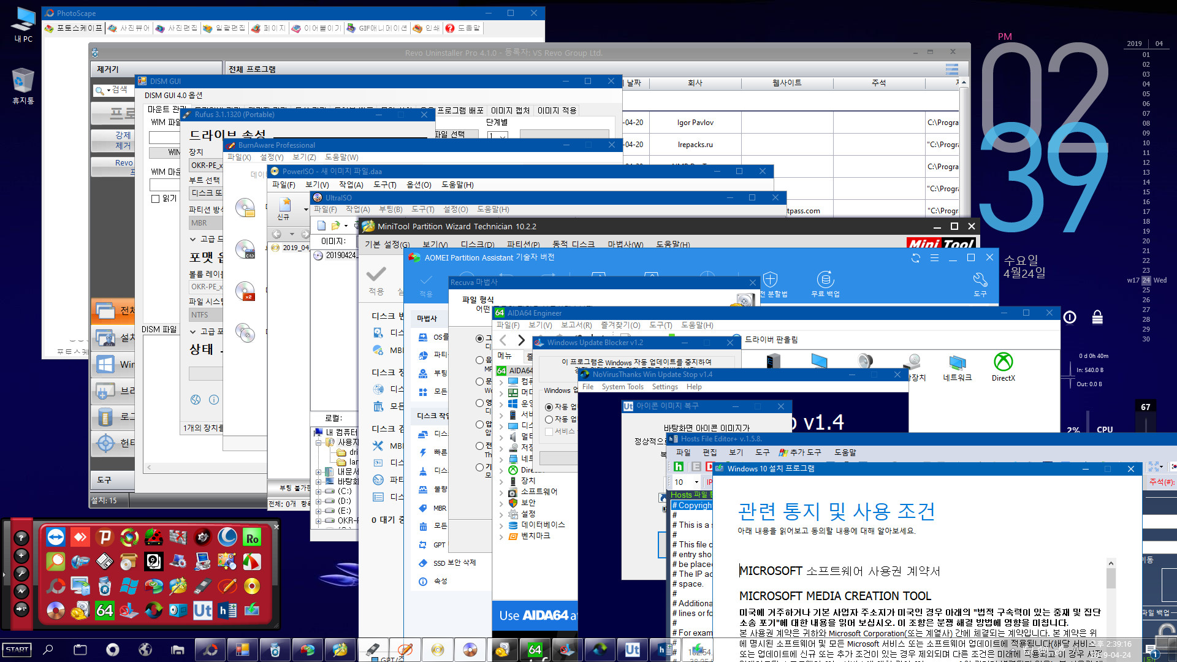This screenshot has width=1177, height=662.
Task: Open the 휴지통 recycle bin desktop icon
Action: (x=23, y=86)
